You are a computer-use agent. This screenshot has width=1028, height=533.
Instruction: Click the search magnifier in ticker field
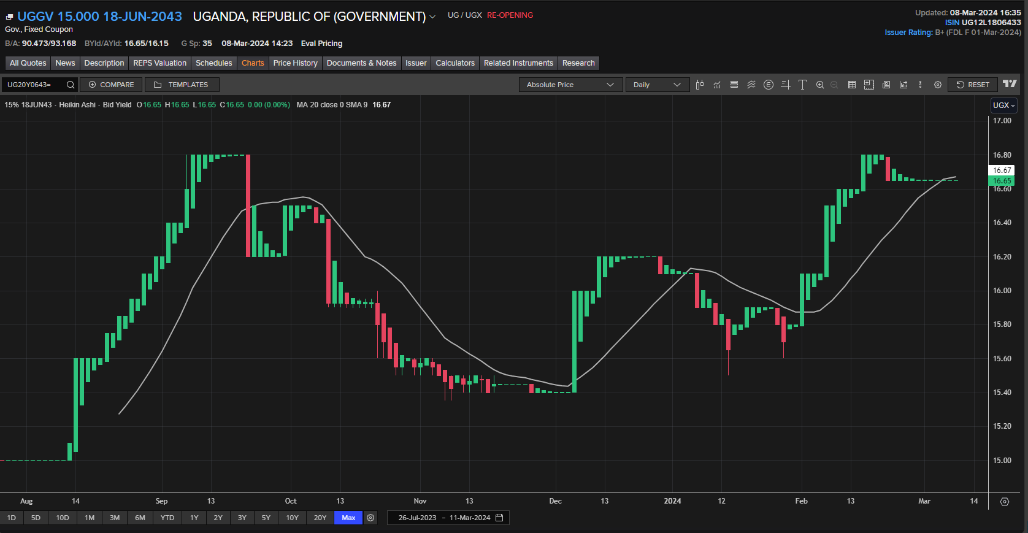click(71, 85)
